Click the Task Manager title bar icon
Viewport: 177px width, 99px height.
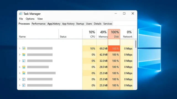pos(21,13)
